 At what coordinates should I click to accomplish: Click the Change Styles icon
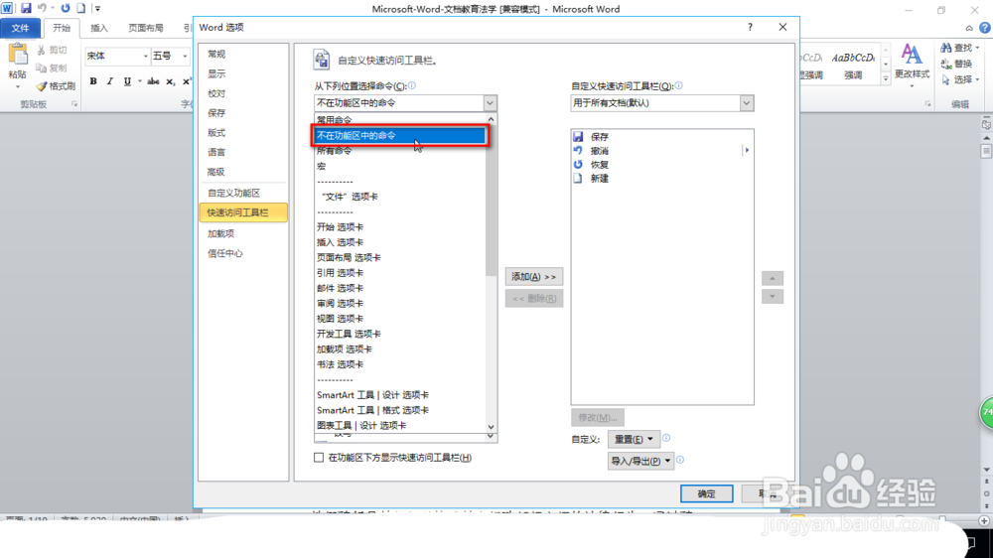point(912,55)
